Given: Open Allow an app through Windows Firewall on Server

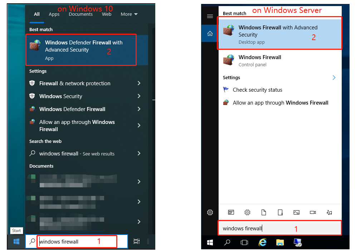Looking at the screenshot, I should (280, 103).
